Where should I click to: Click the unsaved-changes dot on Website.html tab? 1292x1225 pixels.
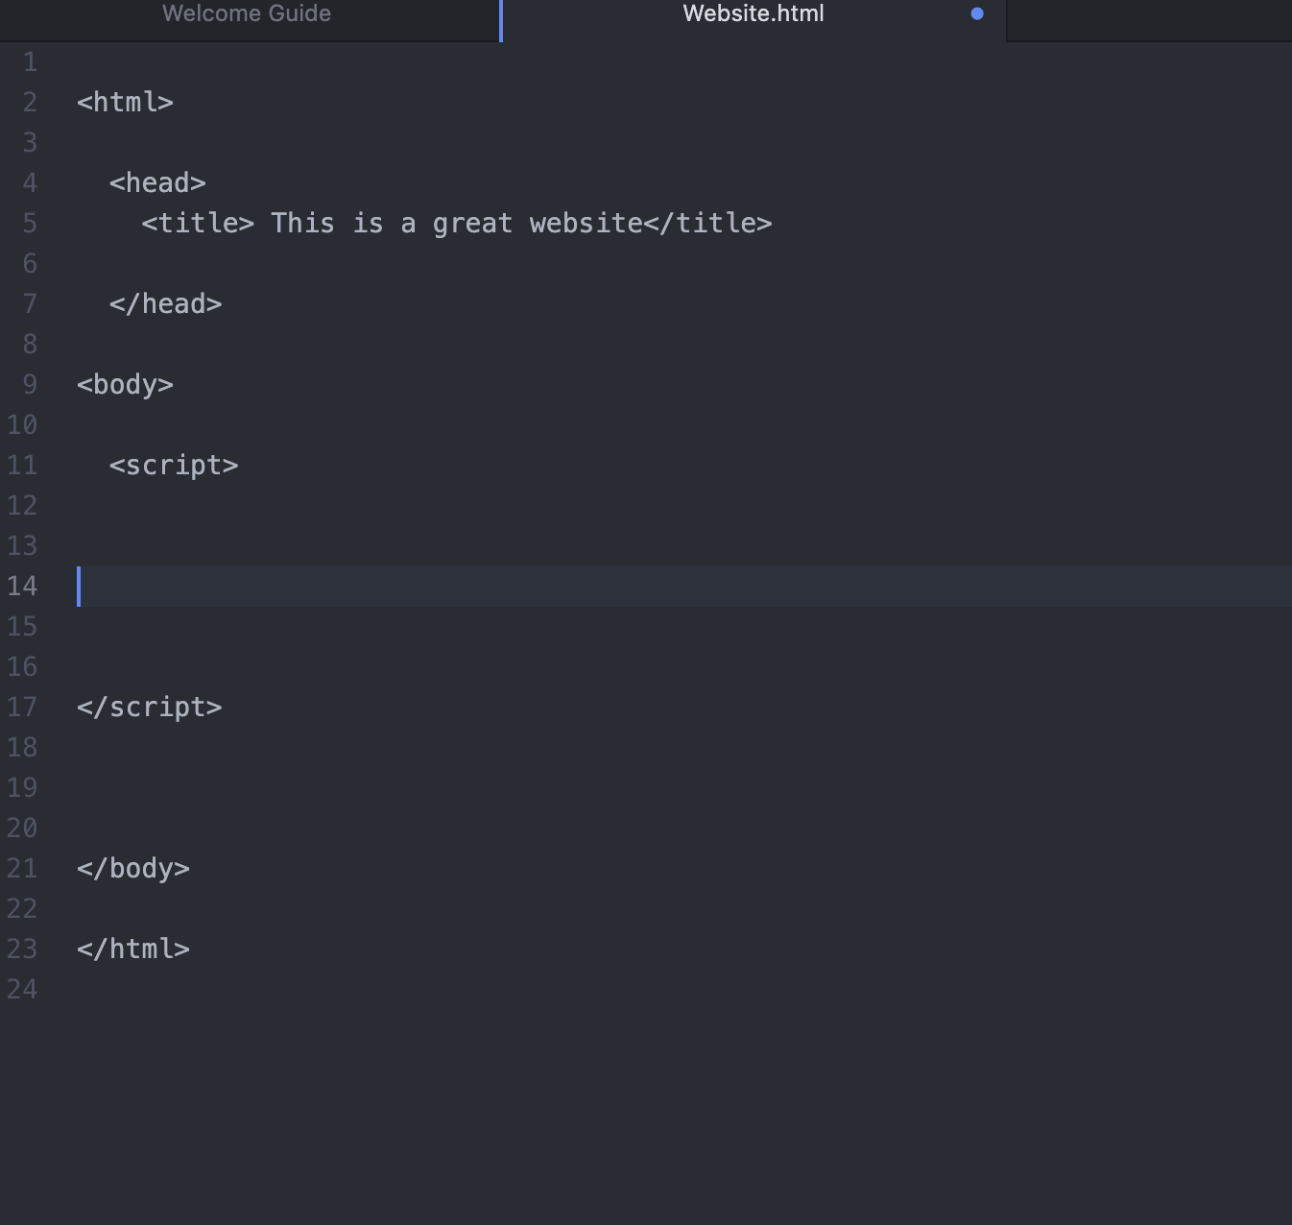977,13
